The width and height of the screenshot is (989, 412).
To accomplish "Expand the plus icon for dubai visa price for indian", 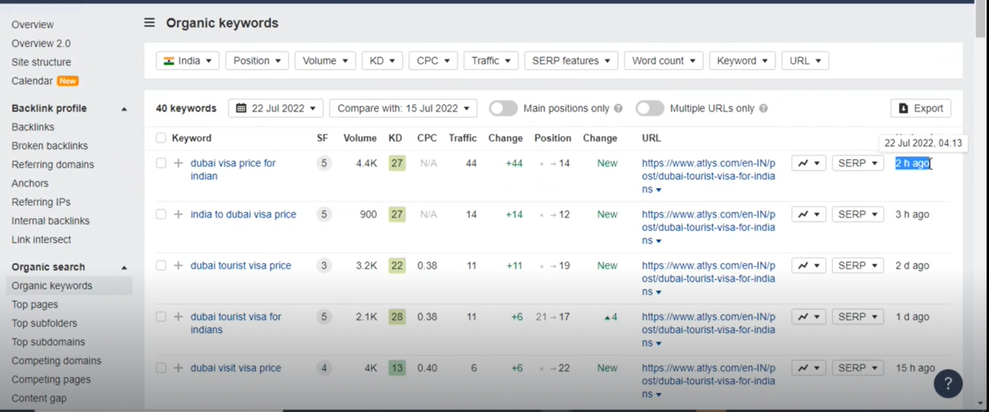I will coord(178,163).
